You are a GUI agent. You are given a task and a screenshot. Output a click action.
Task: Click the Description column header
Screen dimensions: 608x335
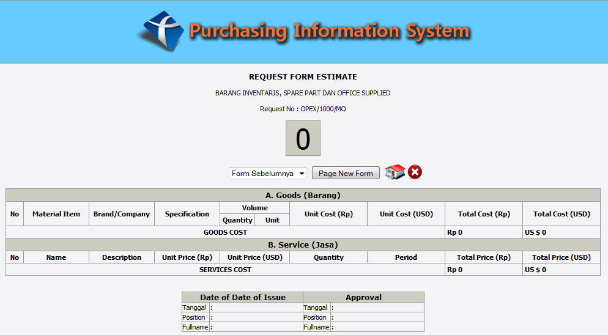[x=121, y=257]
